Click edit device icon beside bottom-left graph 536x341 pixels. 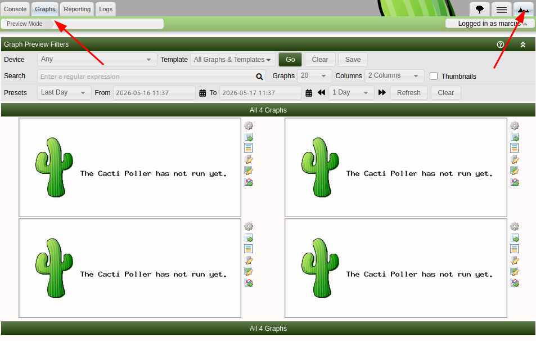pos(249,260)
